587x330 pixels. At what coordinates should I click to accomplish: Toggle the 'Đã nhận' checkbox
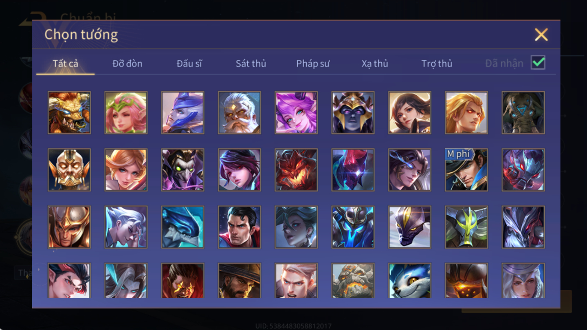point(538,63)
